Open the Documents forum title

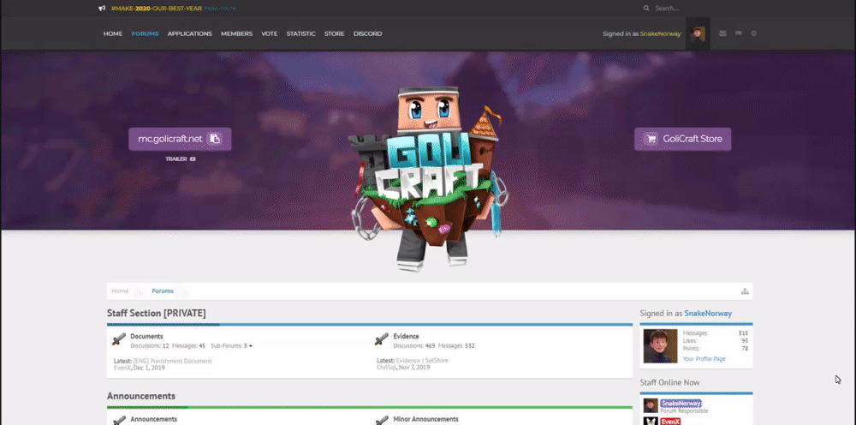pyautogui.click(x=147, y=337)
